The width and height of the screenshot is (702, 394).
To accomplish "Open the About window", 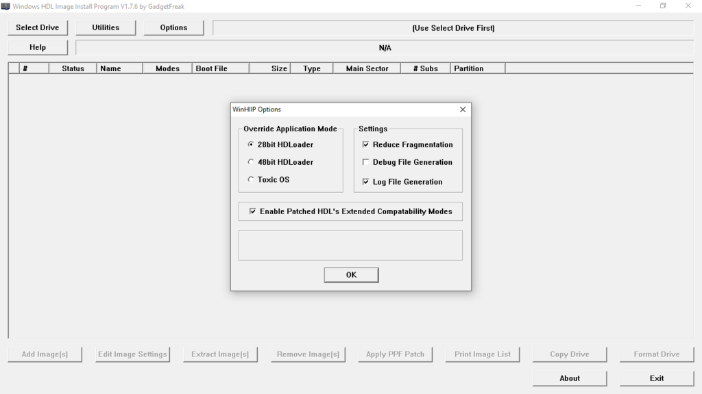I will [x=569, y=378].
